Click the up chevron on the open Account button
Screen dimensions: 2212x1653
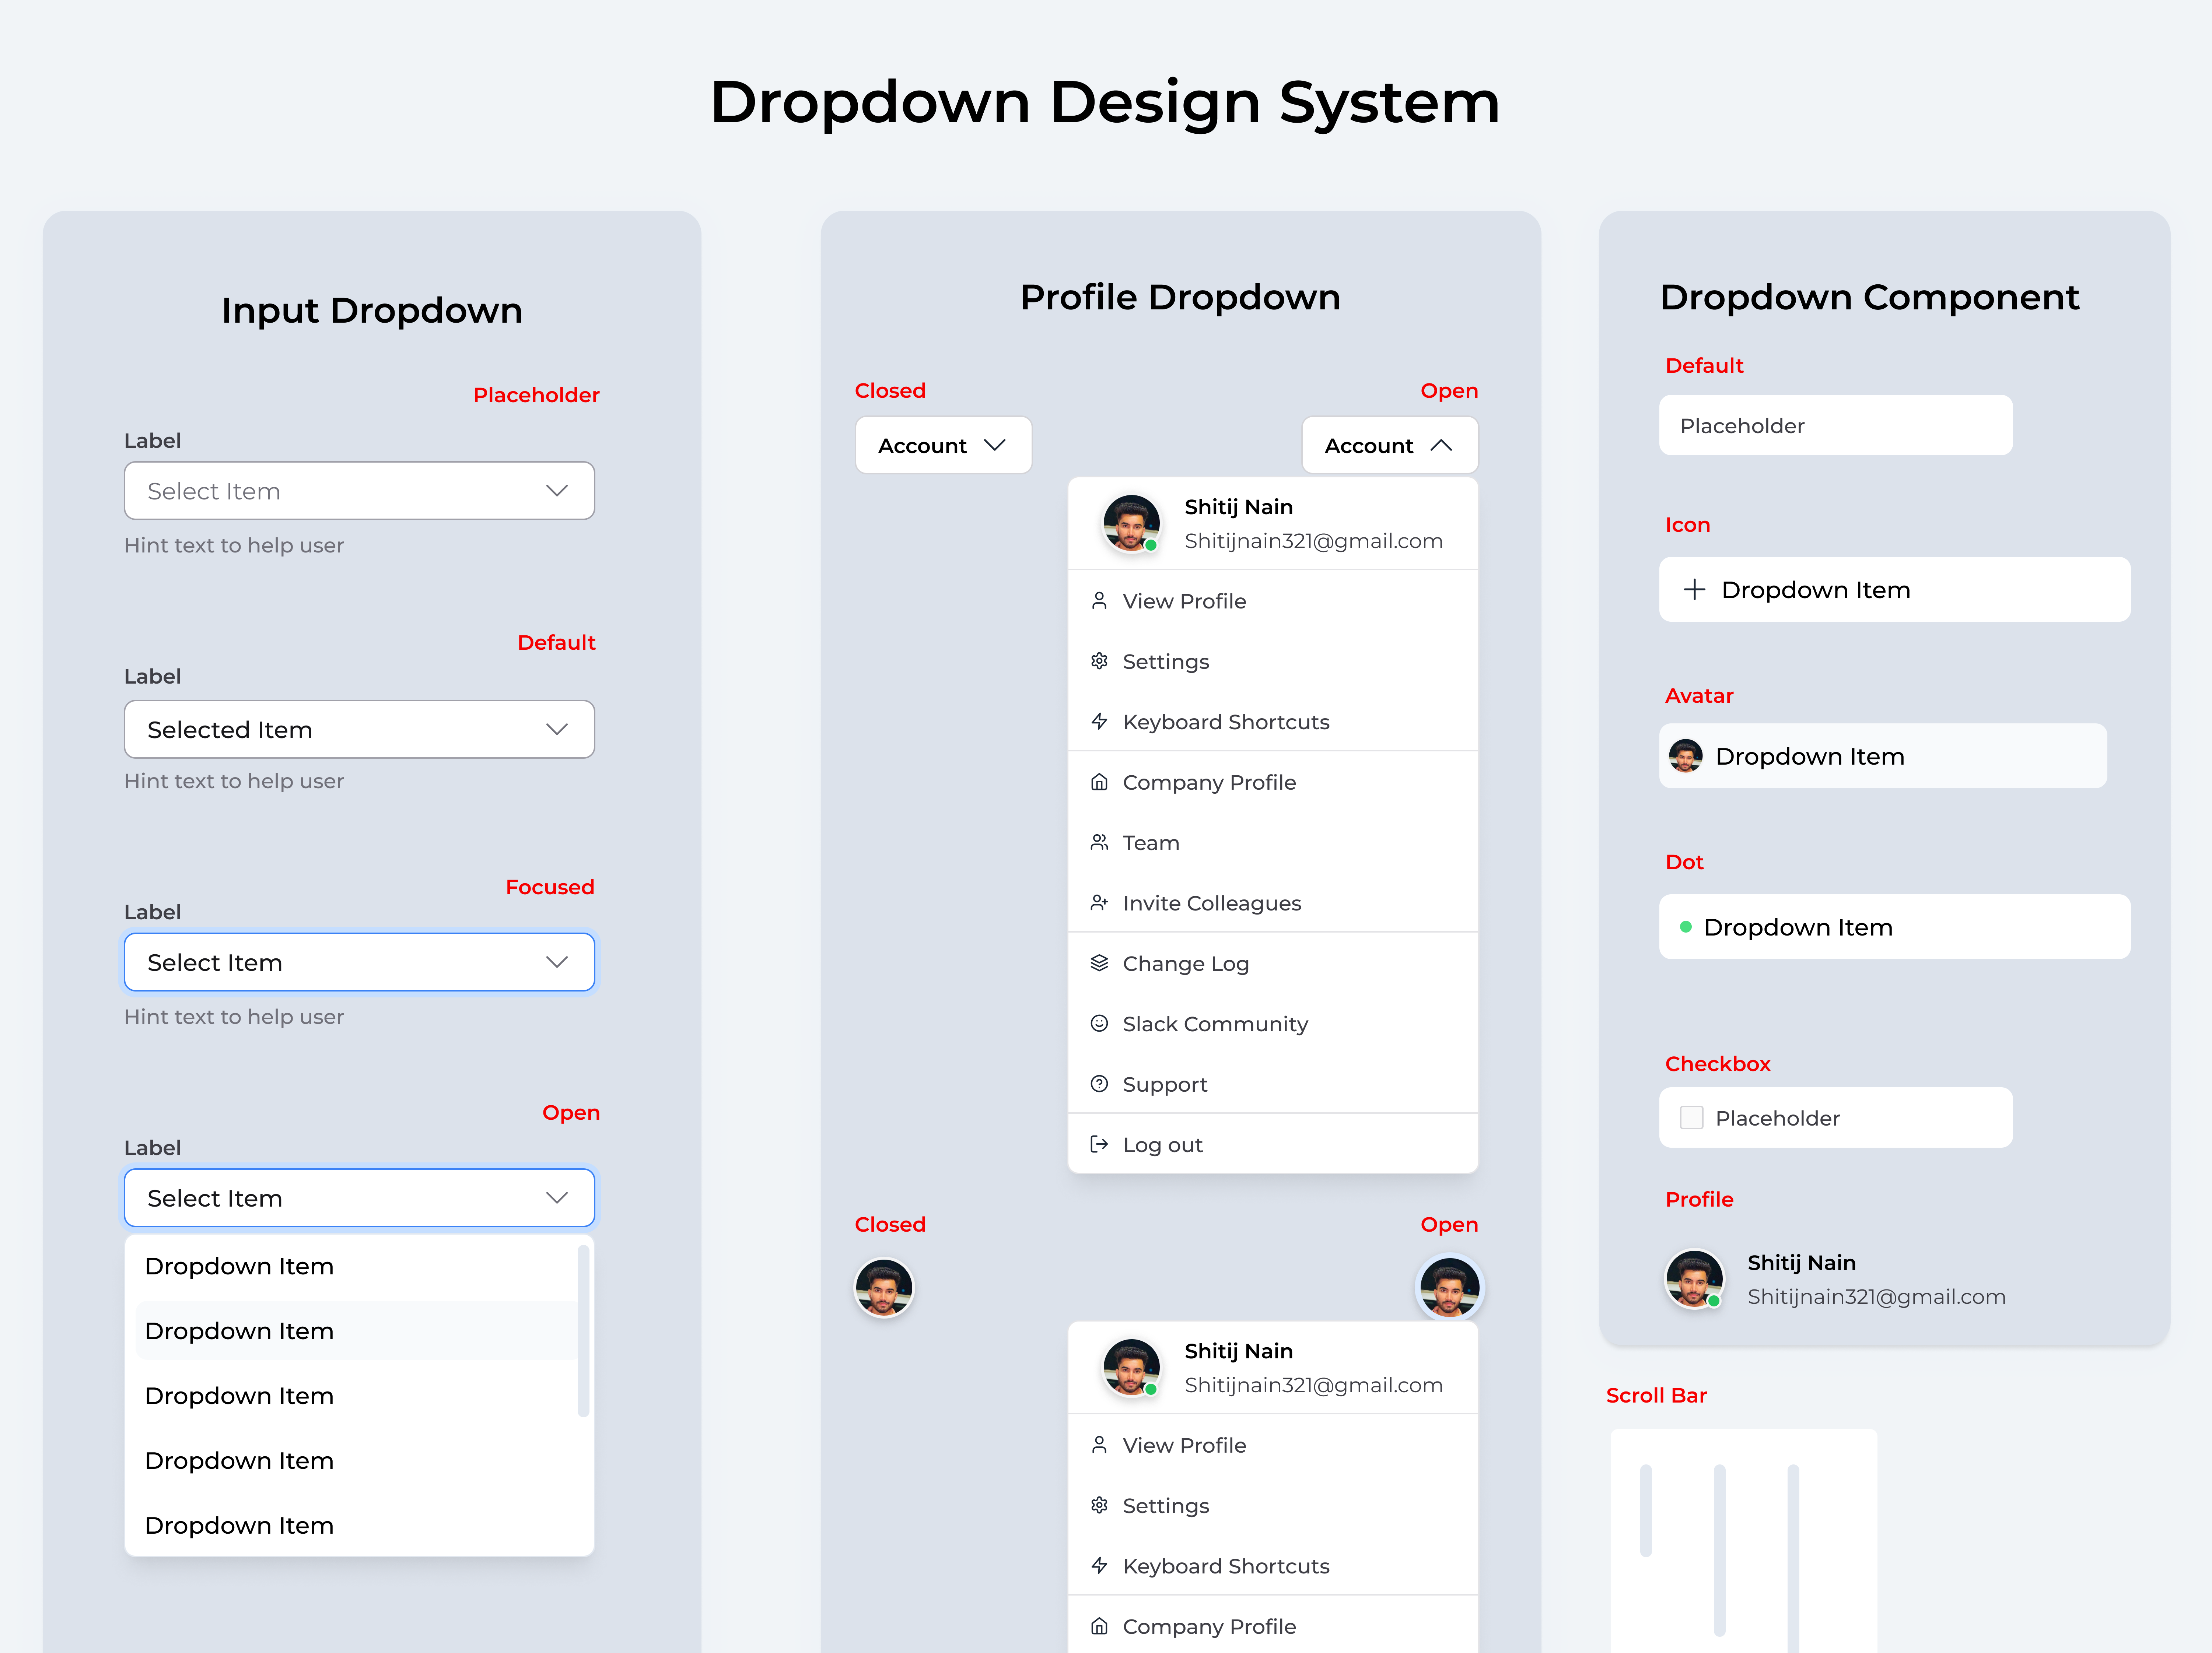(1441, 445)
